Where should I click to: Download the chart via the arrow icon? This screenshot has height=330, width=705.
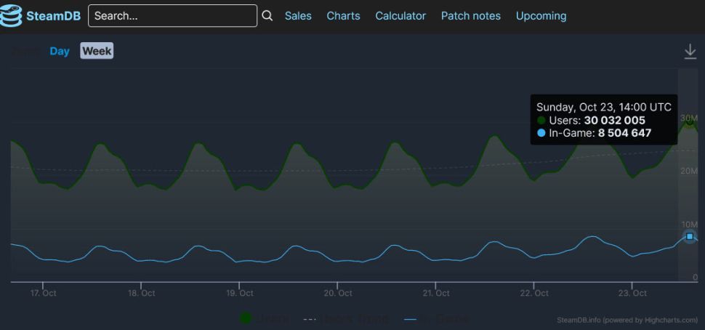tap(690, 52)
